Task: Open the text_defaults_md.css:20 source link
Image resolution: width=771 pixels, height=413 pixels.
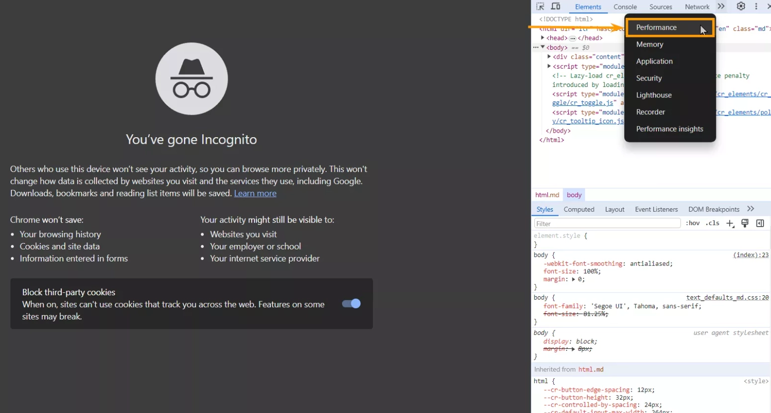Action: coord(727,298)
